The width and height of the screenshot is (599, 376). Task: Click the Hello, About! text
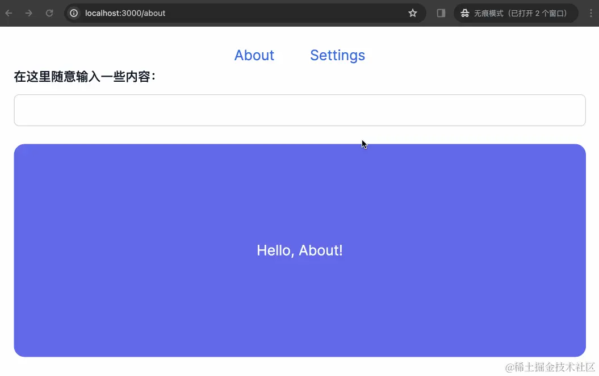[x=300, y=250]
